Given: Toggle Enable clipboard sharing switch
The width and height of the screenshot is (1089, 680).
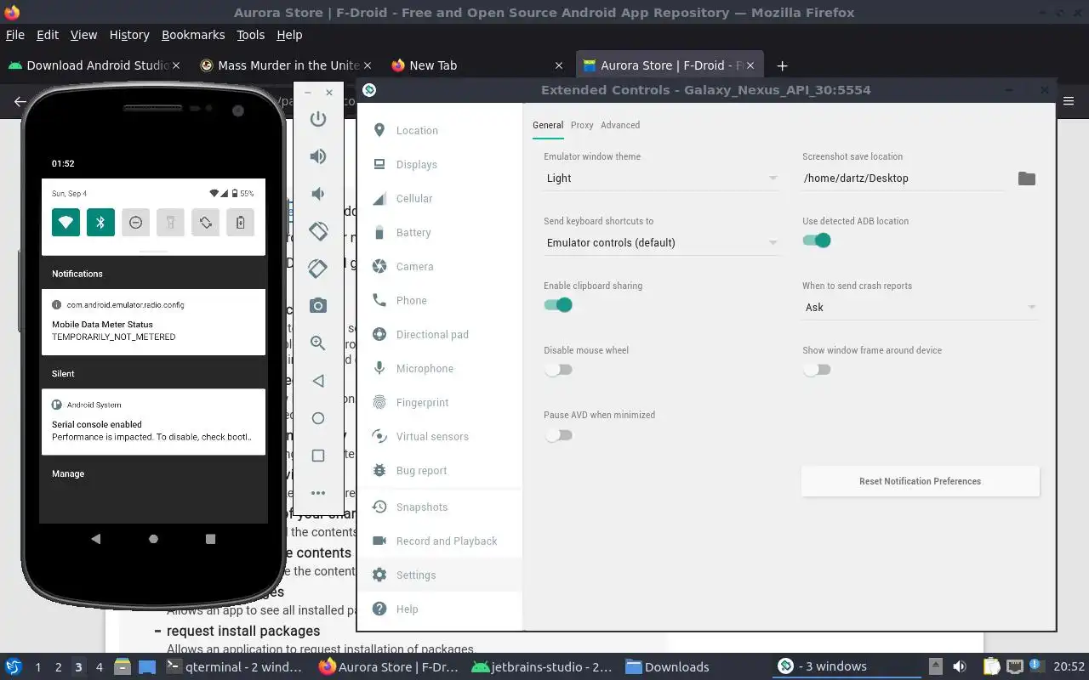Looking at the screenshot, I should (558, 305).
